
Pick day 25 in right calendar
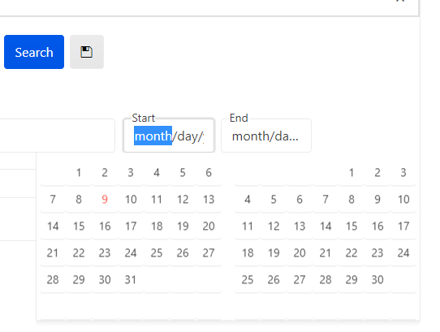tap(248, 280)
